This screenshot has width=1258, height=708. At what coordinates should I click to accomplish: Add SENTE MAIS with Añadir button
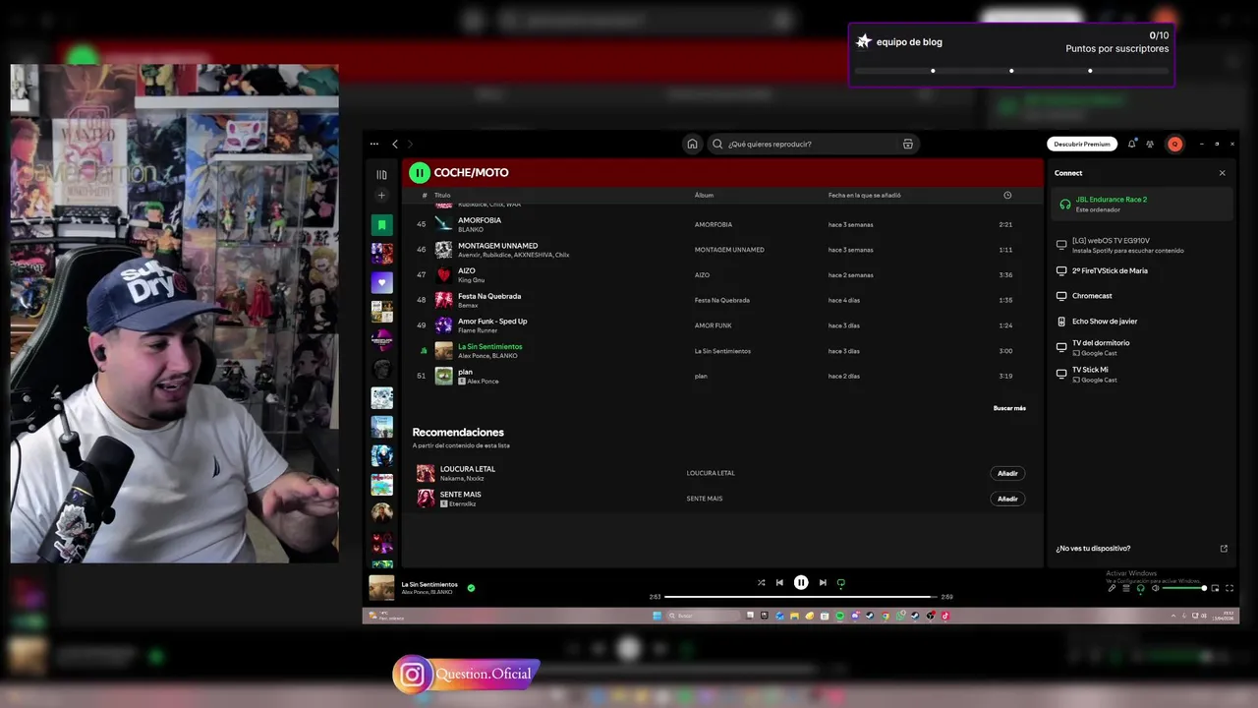[x=1007, y=499]
